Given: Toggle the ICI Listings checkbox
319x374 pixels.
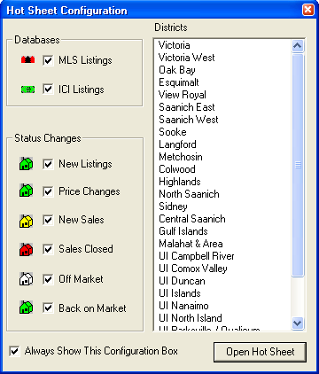Looking at the screenshot, I should (x=48, y=89).
